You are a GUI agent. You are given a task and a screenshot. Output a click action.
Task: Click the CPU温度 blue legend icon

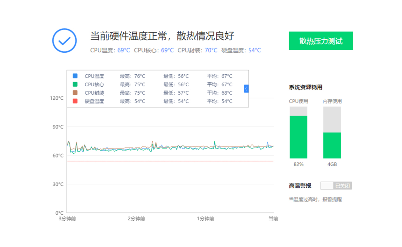[75, 76]
